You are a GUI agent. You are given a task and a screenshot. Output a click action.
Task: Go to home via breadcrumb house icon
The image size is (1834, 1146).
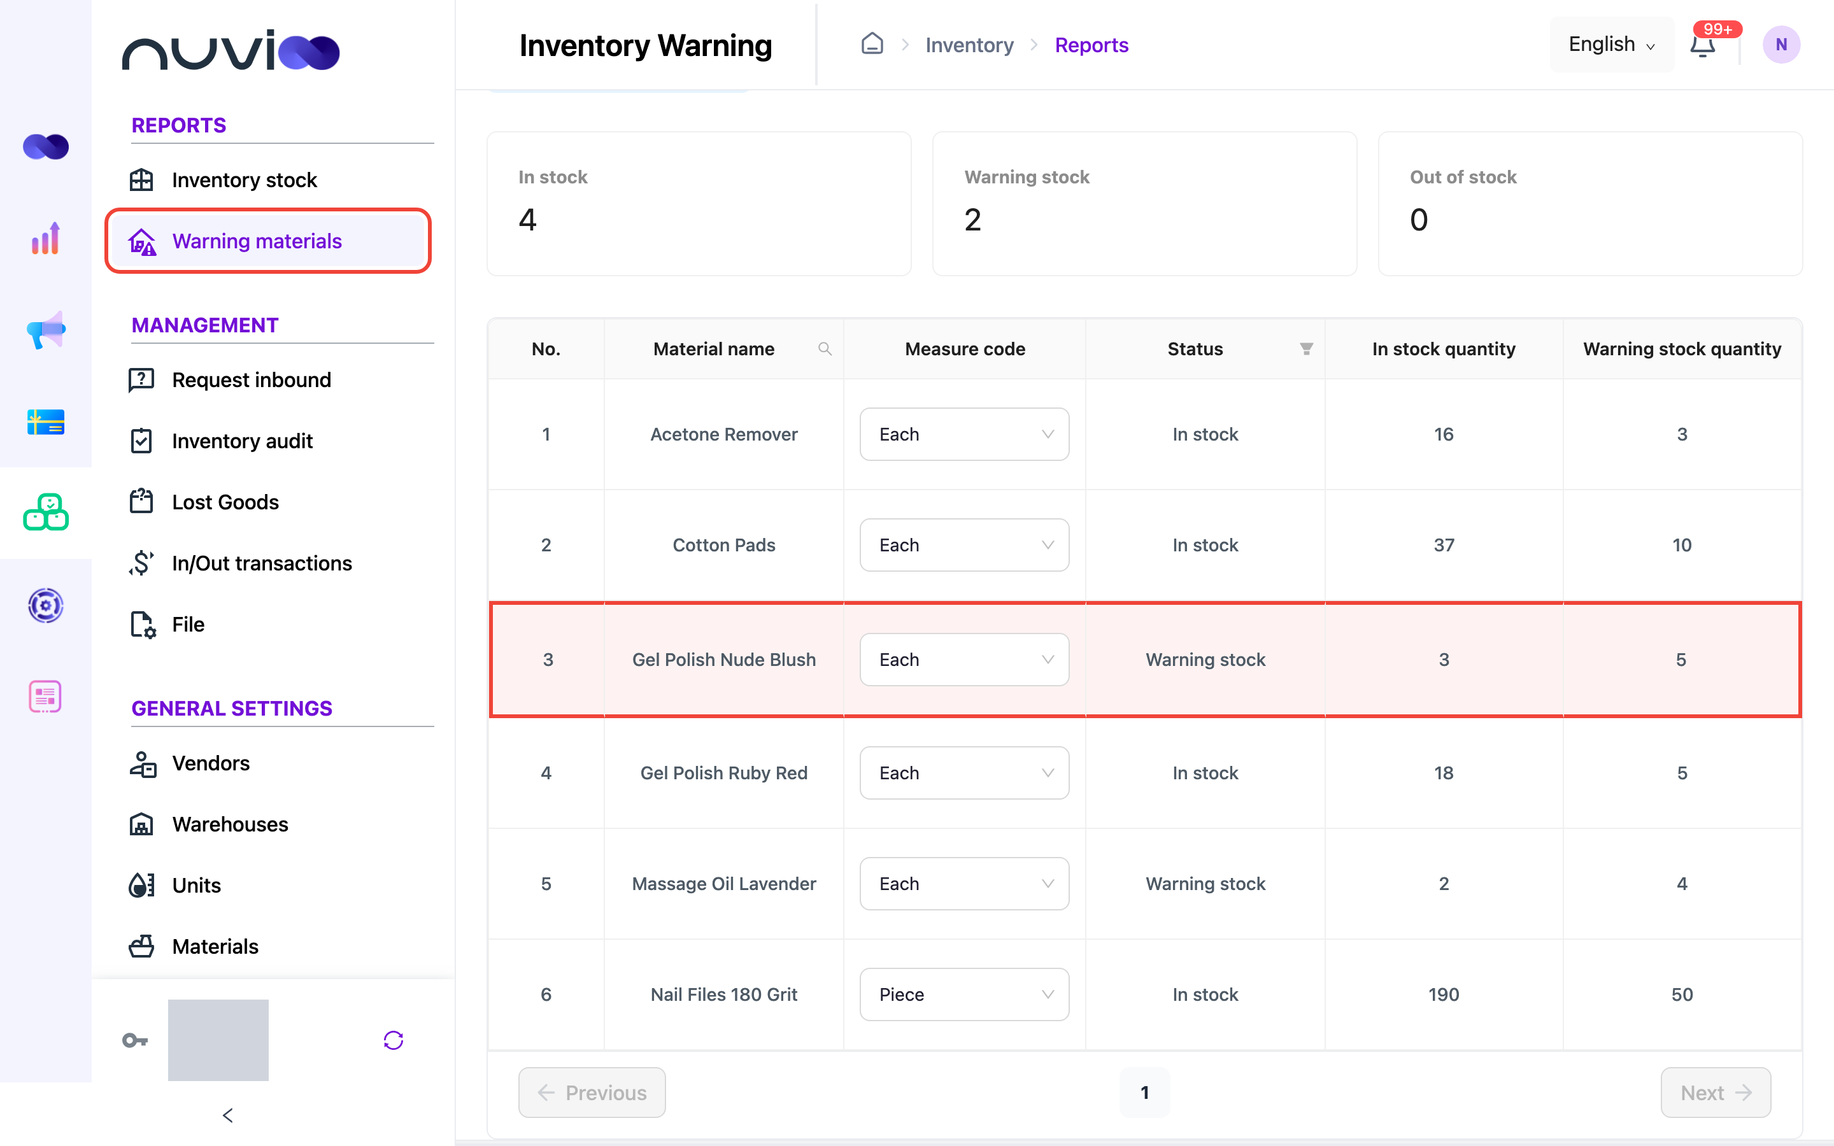pos(872,44)
